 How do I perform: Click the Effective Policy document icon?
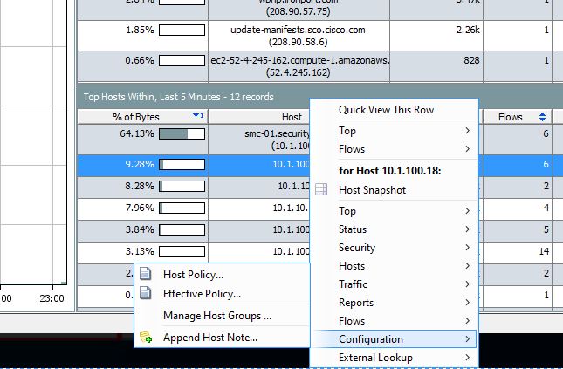(145, 293)
